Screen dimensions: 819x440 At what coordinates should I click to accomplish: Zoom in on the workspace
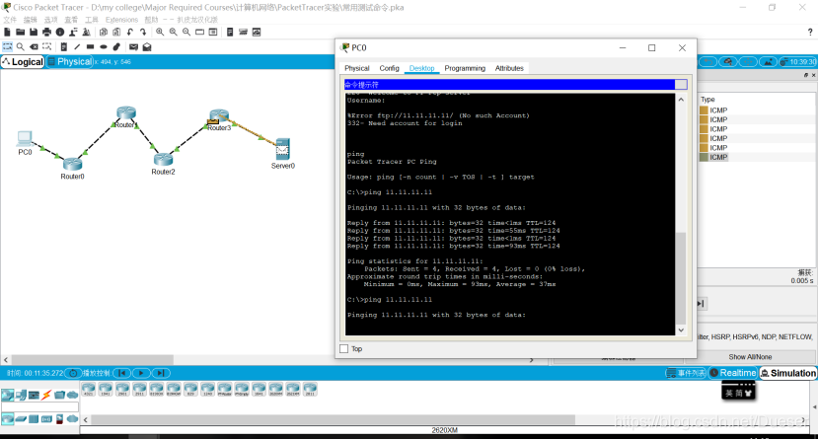[160, 33]
